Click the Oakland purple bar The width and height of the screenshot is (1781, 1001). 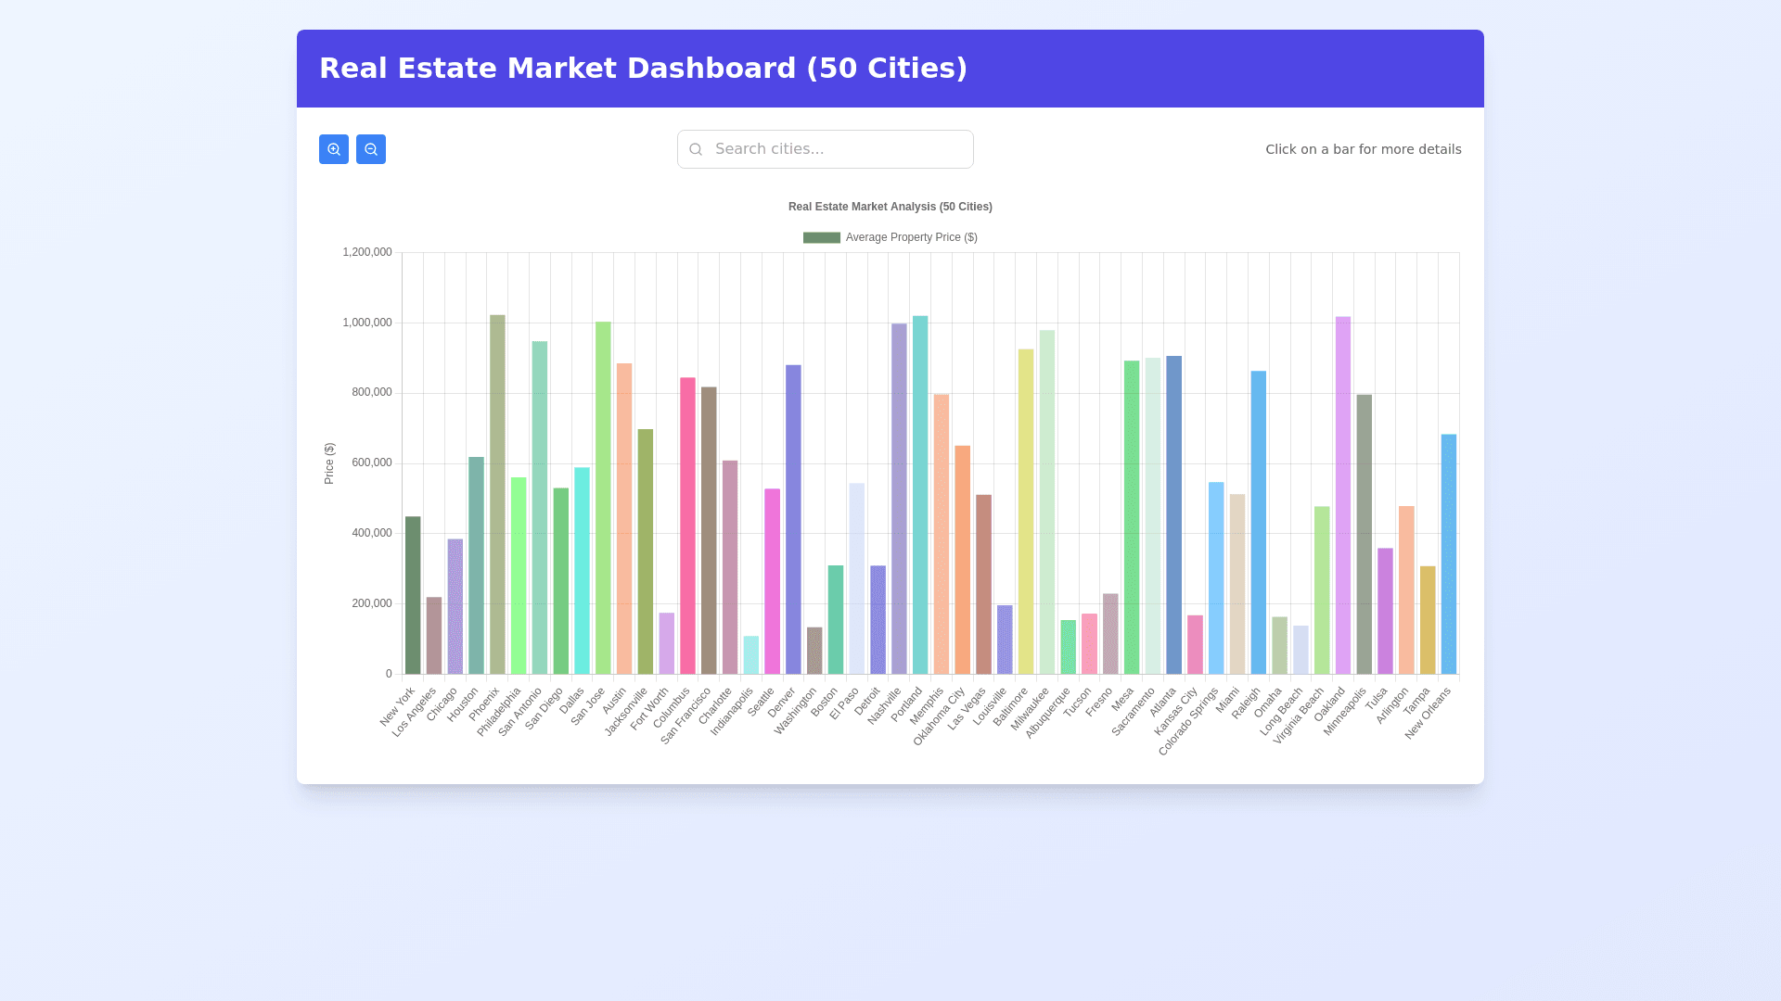(x=1343, y=495)
